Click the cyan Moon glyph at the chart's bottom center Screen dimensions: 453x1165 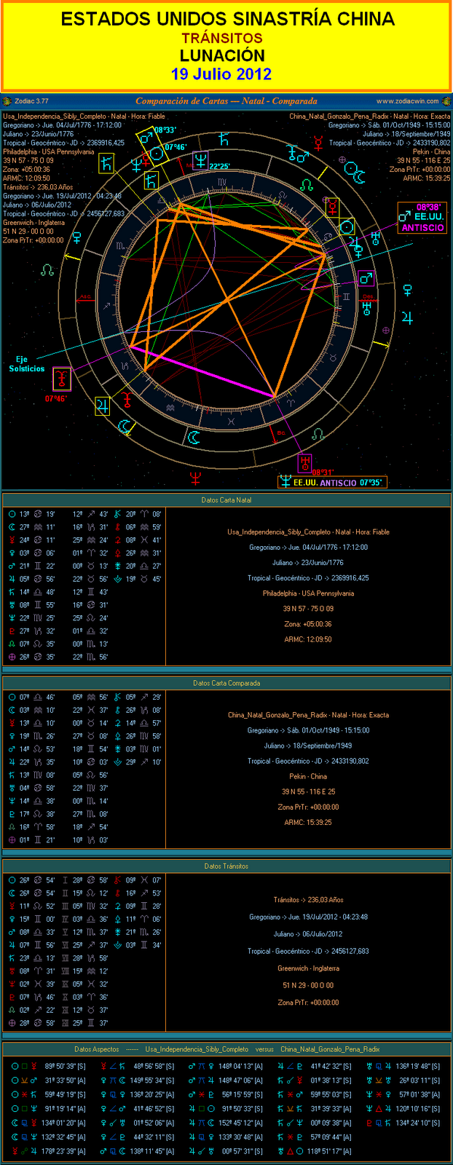point(194,437)
